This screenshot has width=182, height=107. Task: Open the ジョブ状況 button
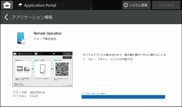[166, 5]
